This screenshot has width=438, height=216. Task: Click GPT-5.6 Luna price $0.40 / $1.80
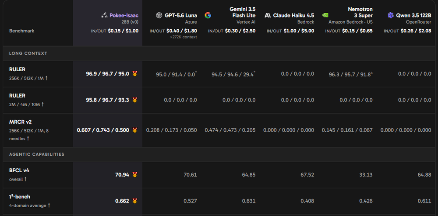tap(182, 31)
